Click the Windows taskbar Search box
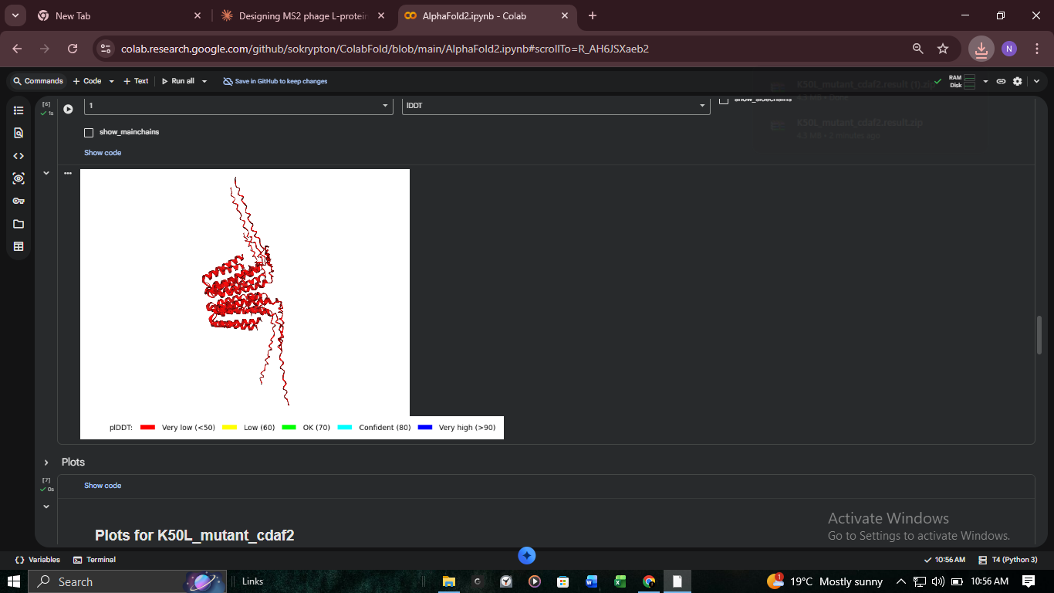This screenshot has width=1054, height=593. click(x=127, y=581)
